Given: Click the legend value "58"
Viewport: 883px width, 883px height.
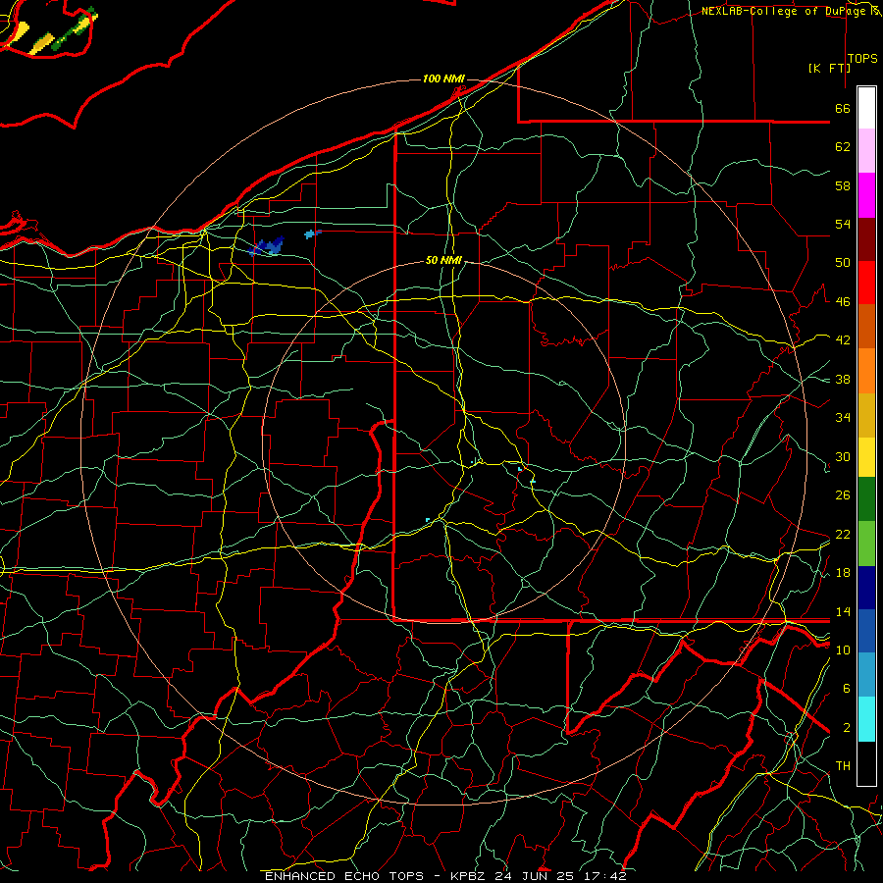Looking at the screenshot, I should pos(843,185).
